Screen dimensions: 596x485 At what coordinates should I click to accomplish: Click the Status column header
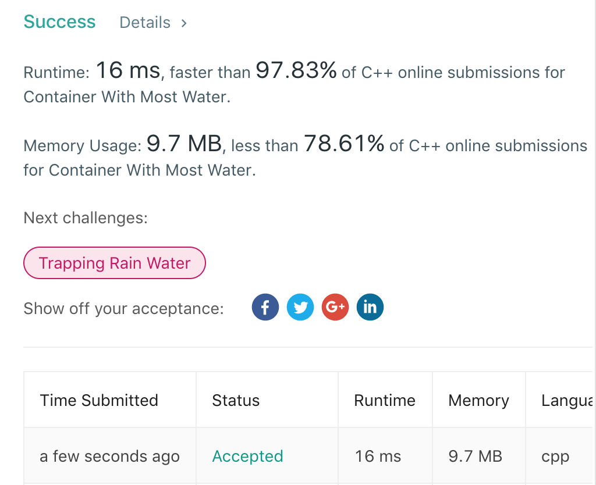(x=236, y=400)
